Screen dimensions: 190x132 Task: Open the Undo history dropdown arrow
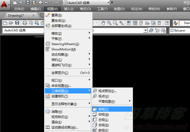click(51, 3)
